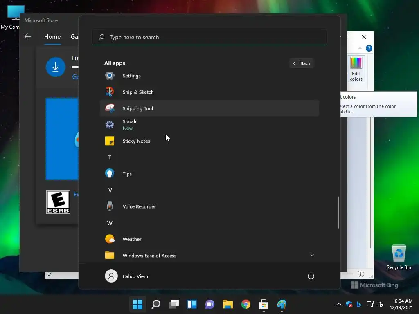Launch the Squalr app
Viewport: 419px width, 314px height.
209,125
